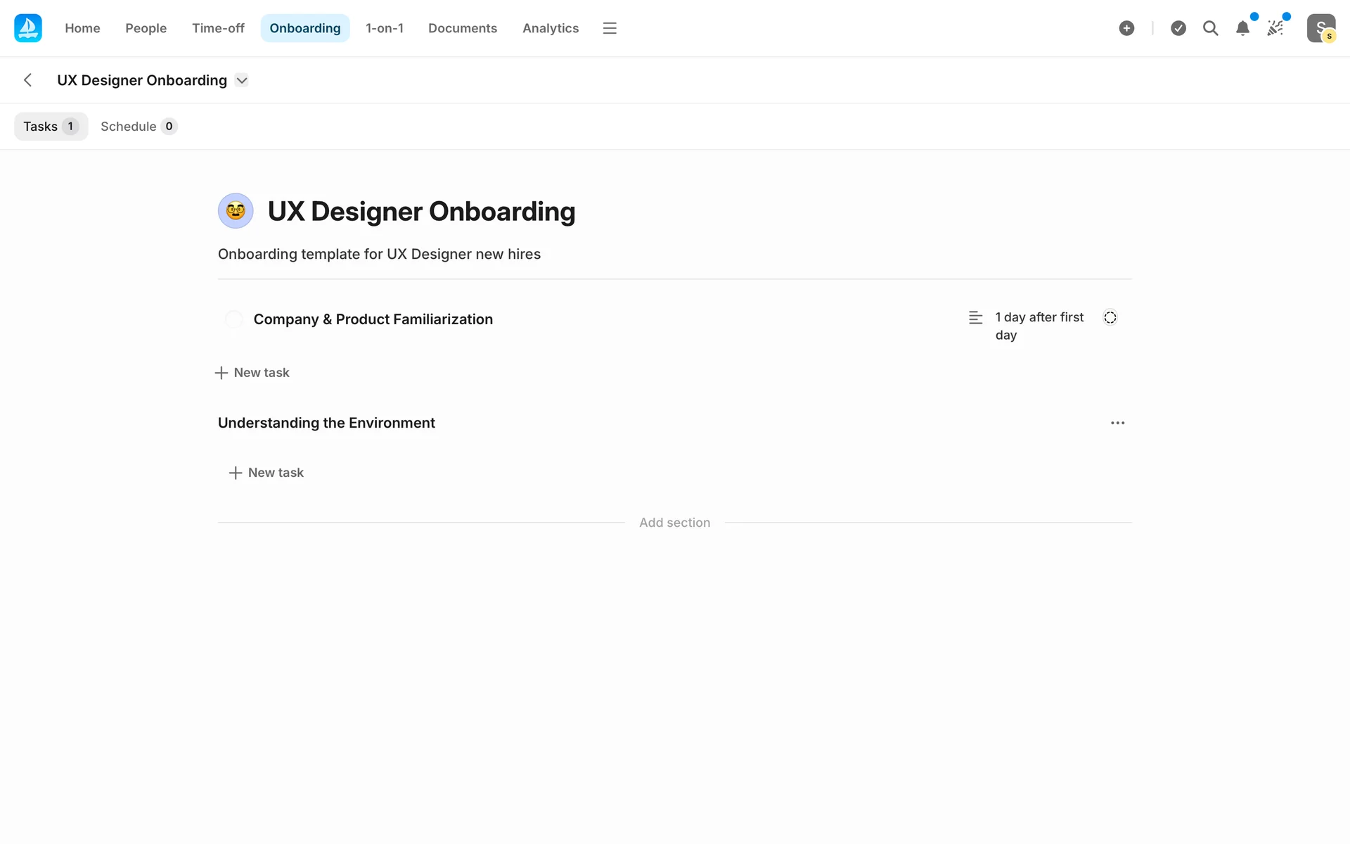Click the sailboat app logo

pyautogui.click(x=28, y=28)
